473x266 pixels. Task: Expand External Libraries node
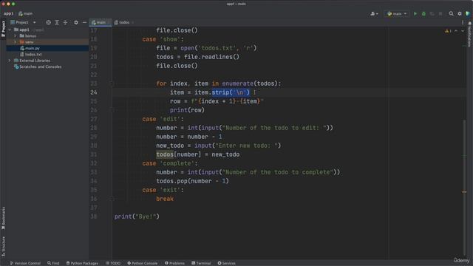coord(10,61)
